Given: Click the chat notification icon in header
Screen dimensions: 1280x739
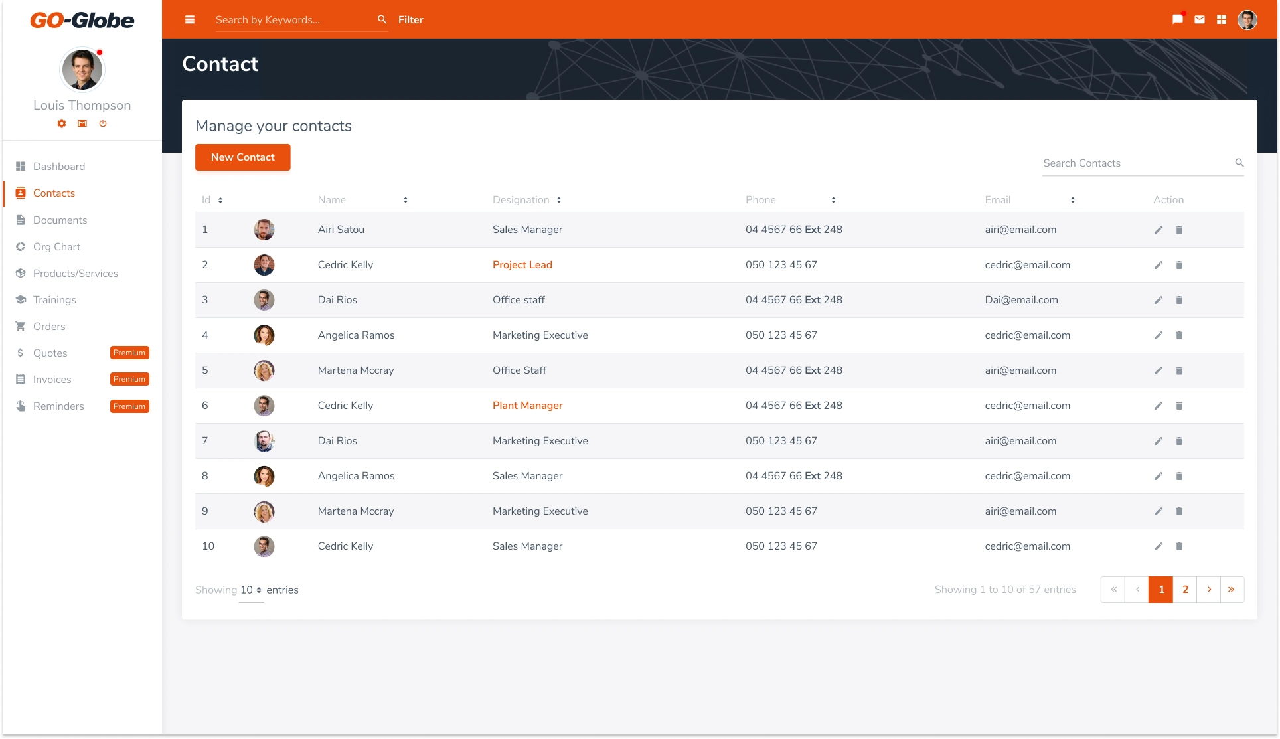Looking at the screenshot, I should coord(1177,19).
